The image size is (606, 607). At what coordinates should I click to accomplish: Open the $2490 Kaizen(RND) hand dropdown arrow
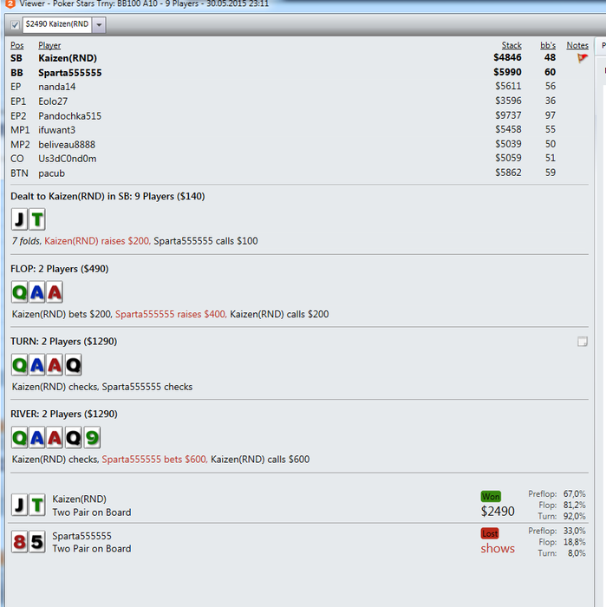[x=99, y=25]
